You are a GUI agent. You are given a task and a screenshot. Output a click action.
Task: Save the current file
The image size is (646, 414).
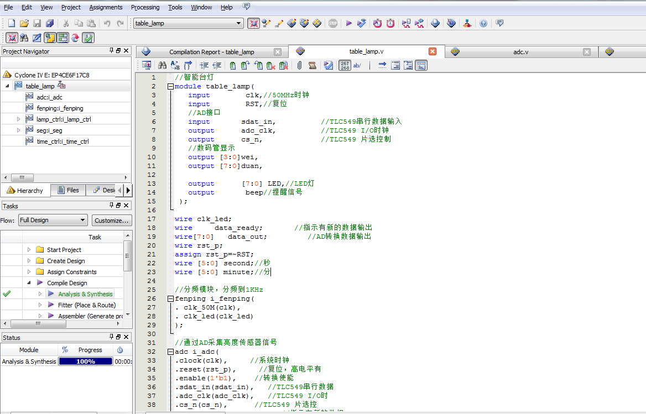coord(37,23)
